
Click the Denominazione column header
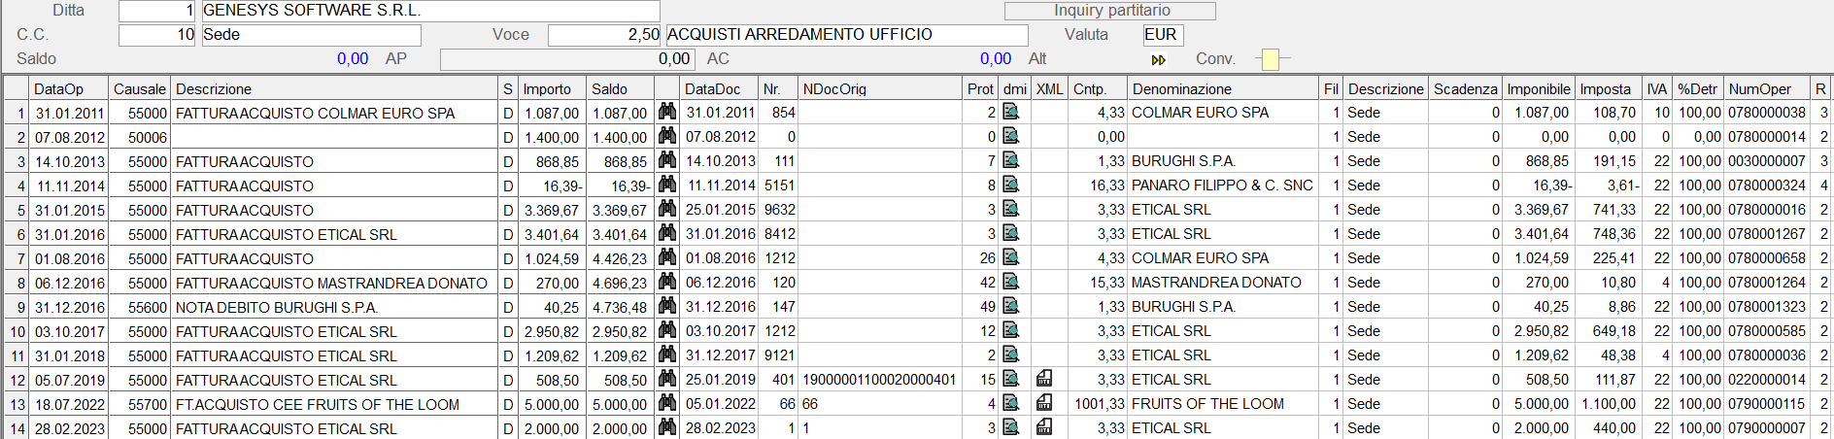(x=1221, y=88)
